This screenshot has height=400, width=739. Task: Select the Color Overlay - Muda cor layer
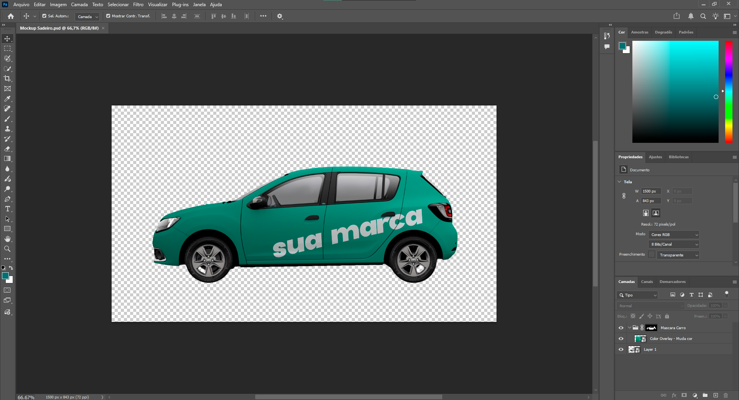(671, 339)
